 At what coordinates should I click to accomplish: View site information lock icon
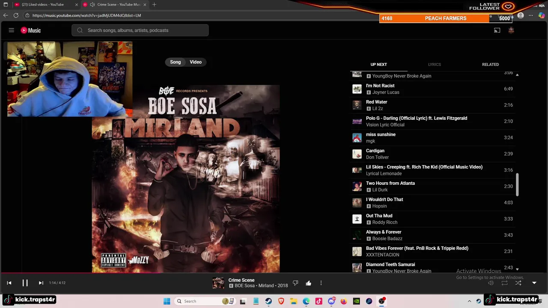coord(27,15)
